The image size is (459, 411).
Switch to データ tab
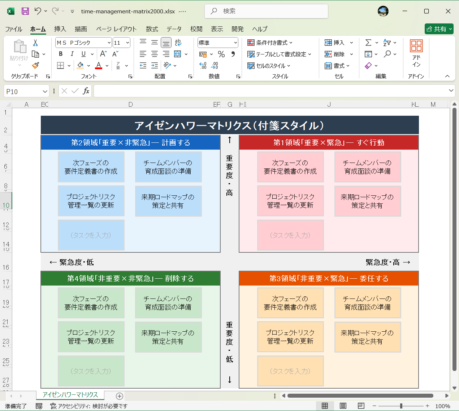(x=174, y=29)
